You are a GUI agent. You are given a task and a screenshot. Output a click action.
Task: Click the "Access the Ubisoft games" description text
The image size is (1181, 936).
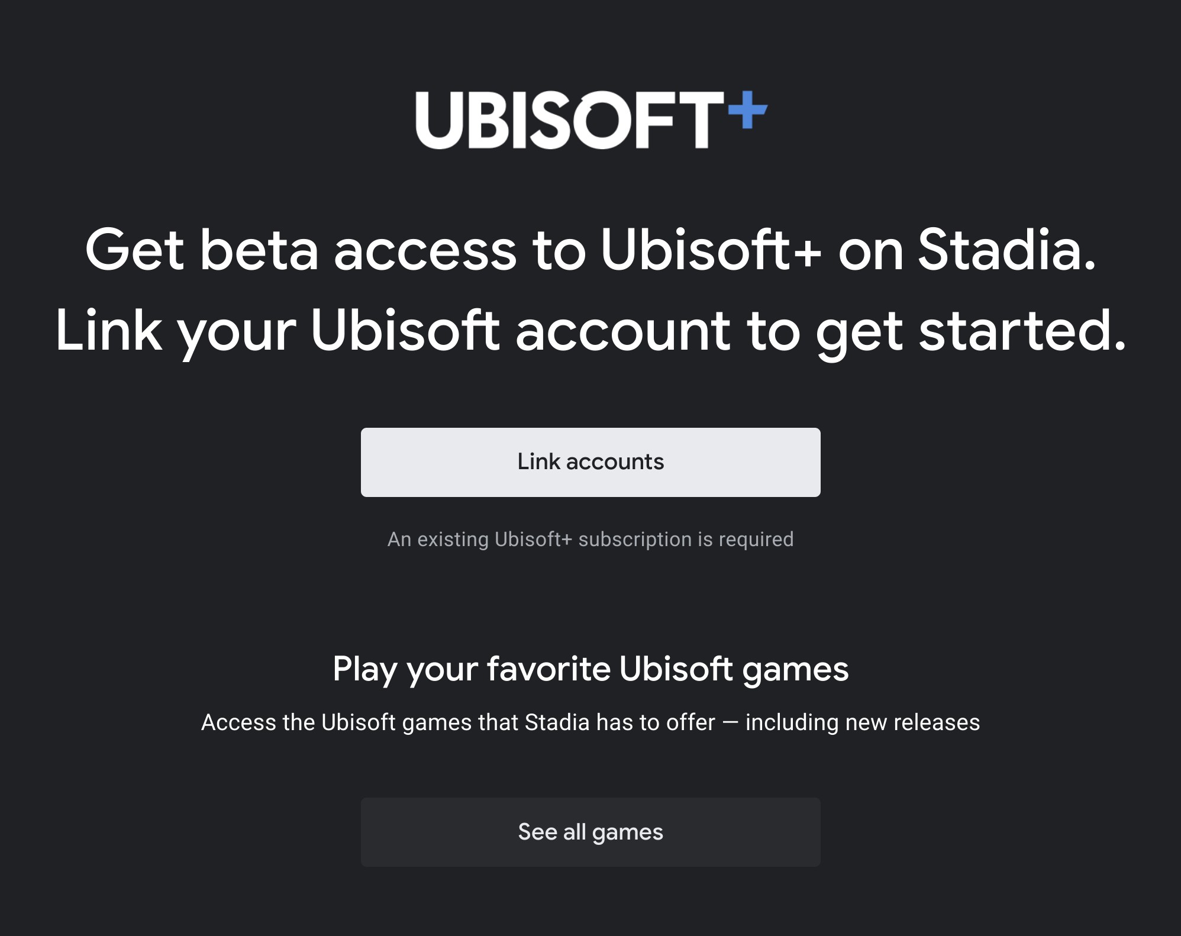pyautogui.click(x=590, y=722)
